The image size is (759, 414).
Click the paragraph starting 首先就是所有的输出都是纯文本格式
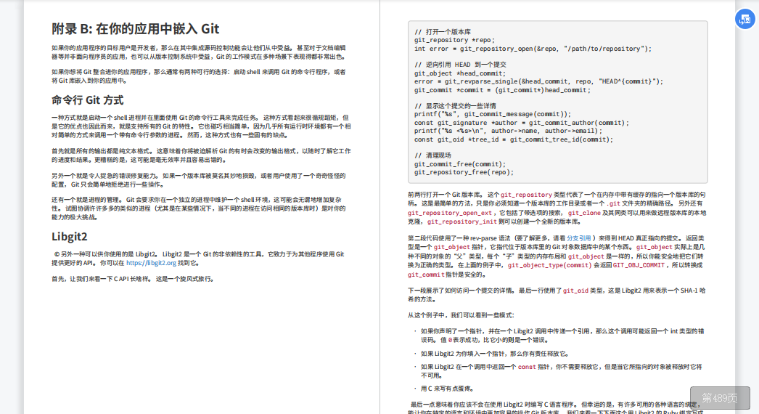point(201,155)
